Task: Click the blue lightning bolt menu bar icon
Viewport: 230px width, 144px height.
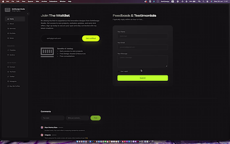Action: [154, 1]
